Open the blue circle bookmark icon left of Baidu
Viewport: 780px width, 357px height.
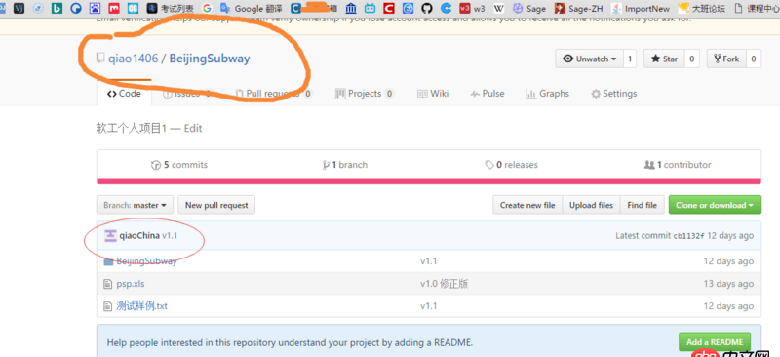pos(76,8)
